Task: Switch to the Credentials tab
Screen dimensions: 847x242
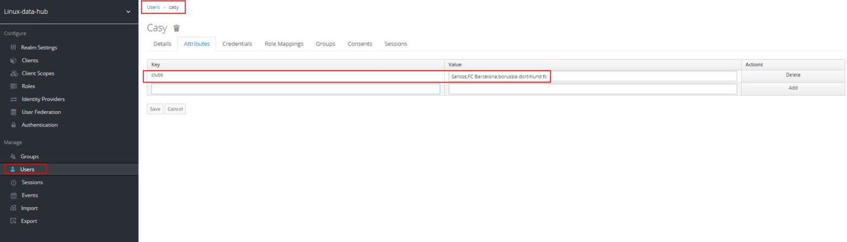Action: (x=237, y=44)
